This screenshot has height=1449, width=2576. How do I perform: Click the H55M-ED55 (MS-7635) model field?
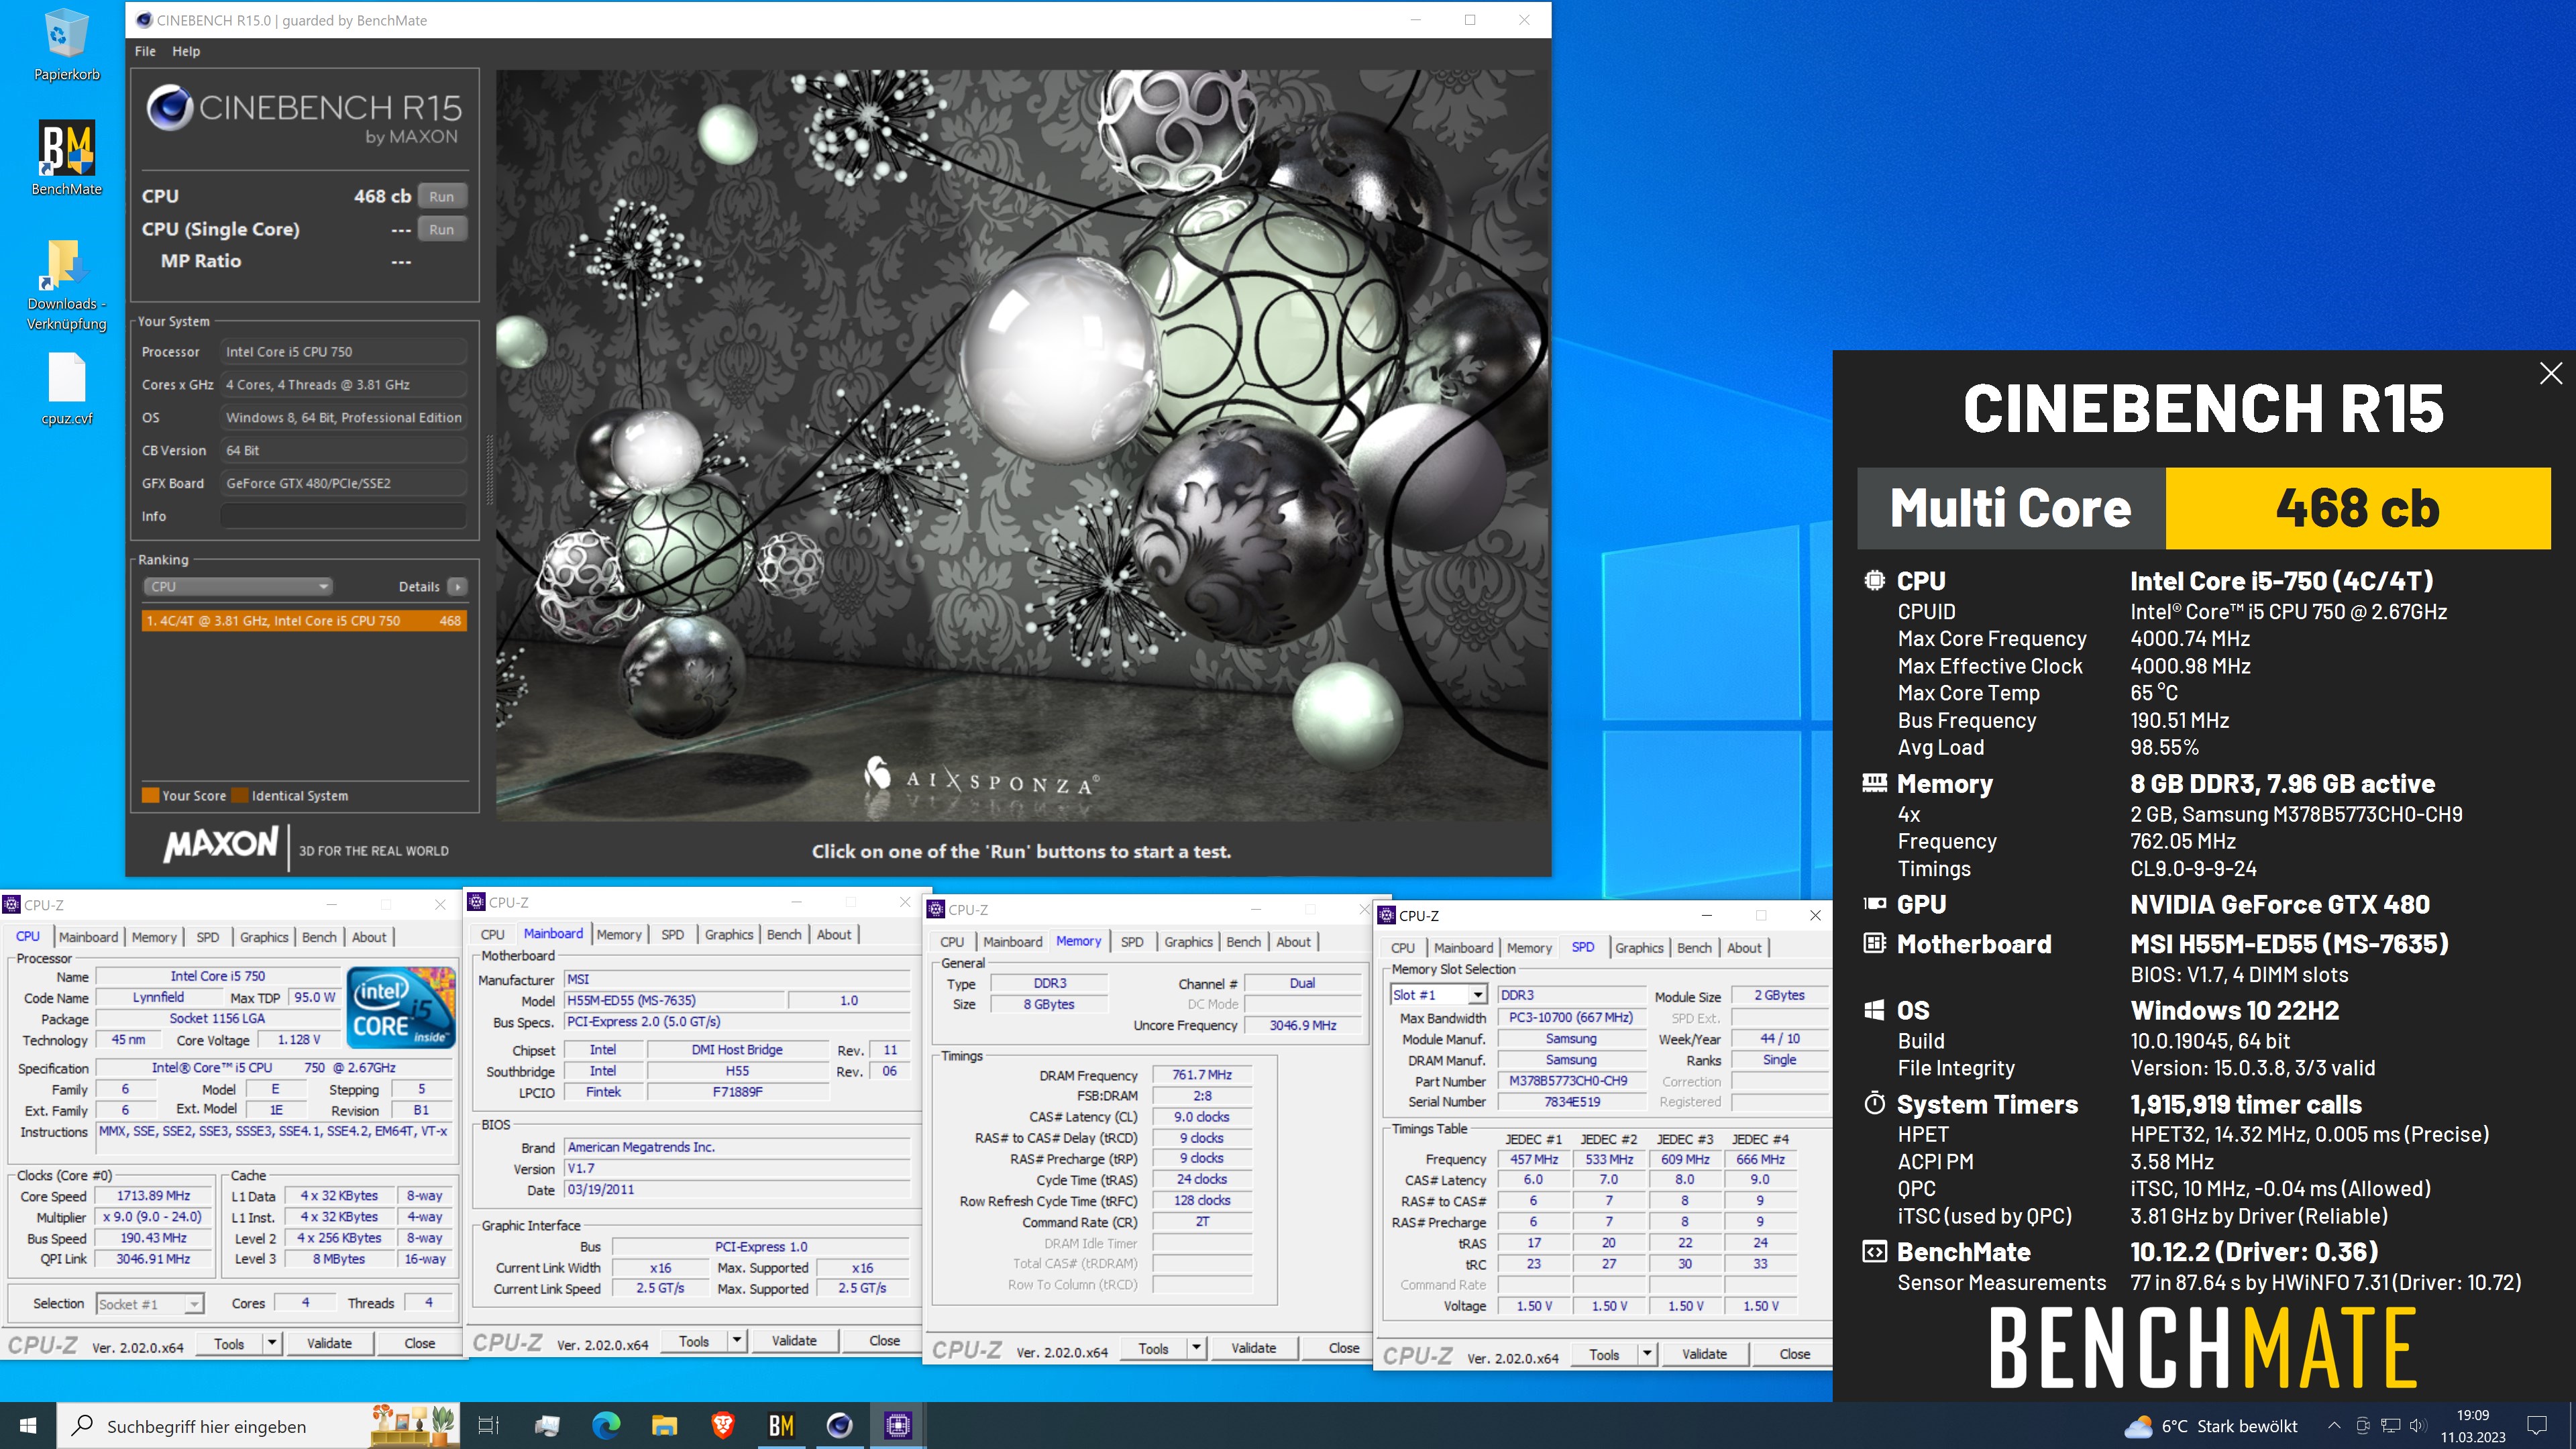[675, 1000]
